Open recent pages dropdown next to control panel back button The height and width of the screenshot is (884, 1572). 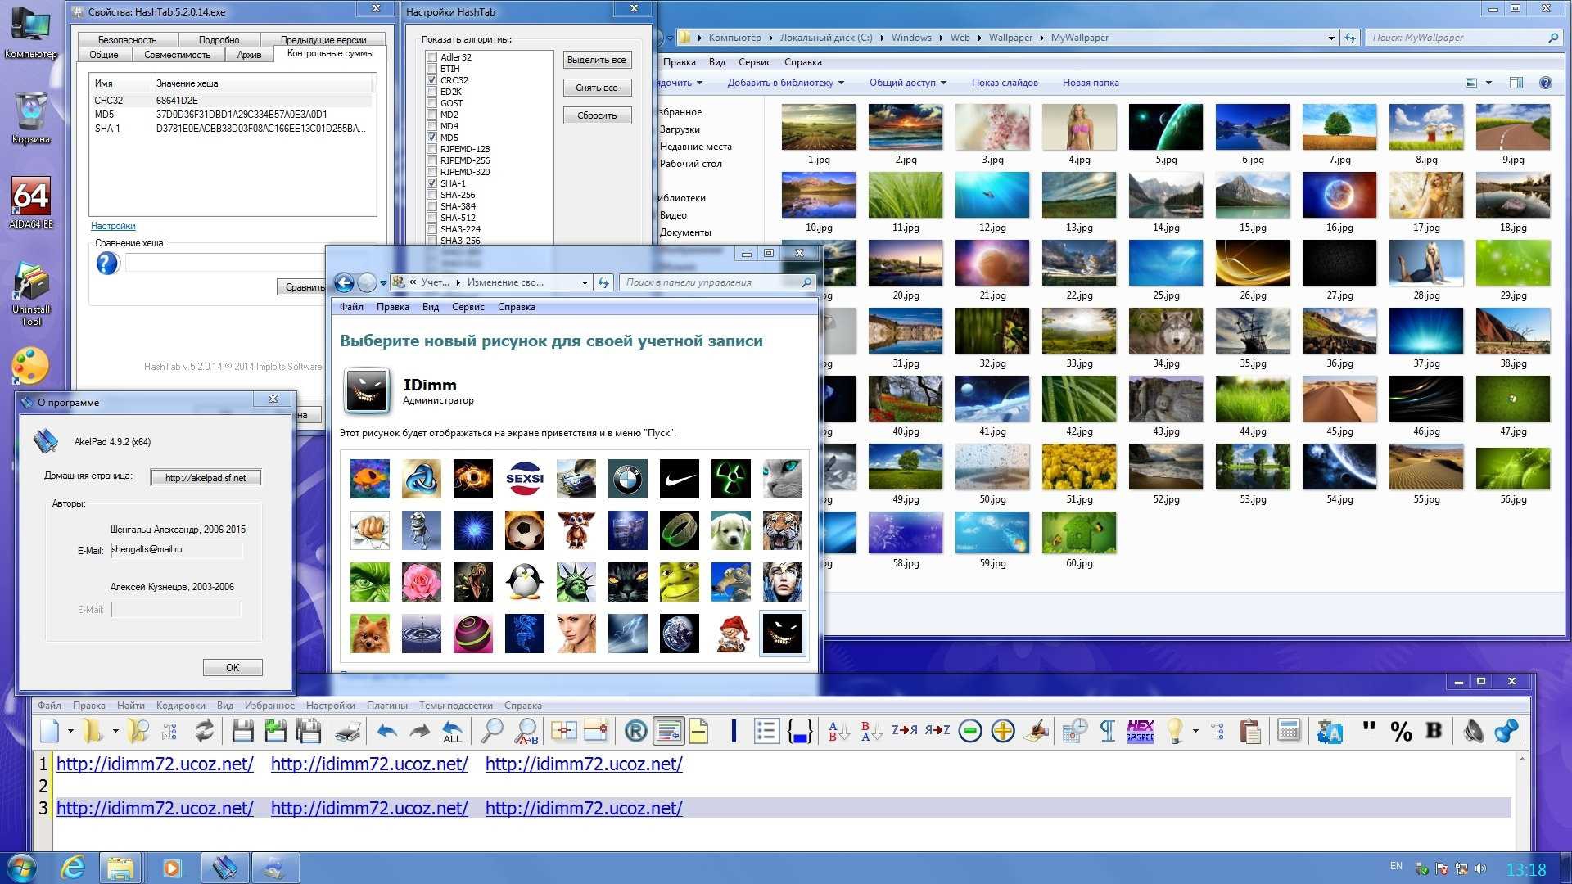pos(383,283)
